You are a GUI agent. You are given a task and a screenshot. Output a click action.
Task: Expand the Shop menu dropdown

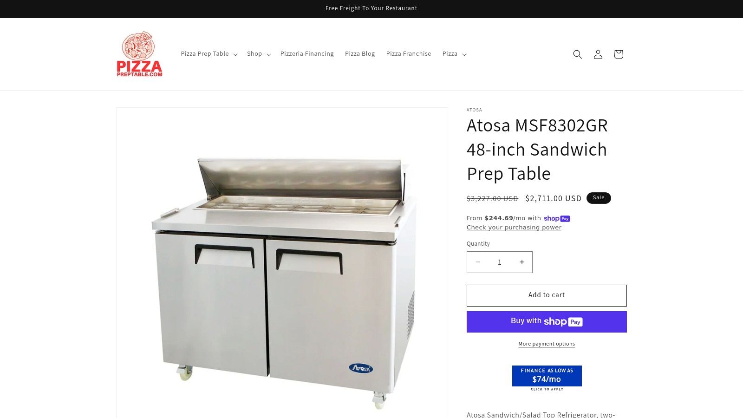pyautogui.click(x=259, y=54)
